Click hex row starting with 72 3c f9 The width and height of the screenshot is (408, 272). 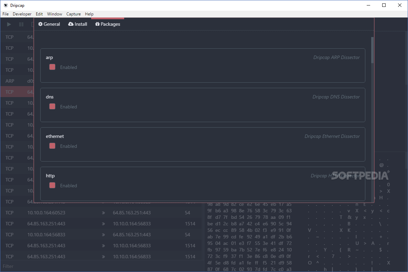pyautogui.click(x=249, y=256)
